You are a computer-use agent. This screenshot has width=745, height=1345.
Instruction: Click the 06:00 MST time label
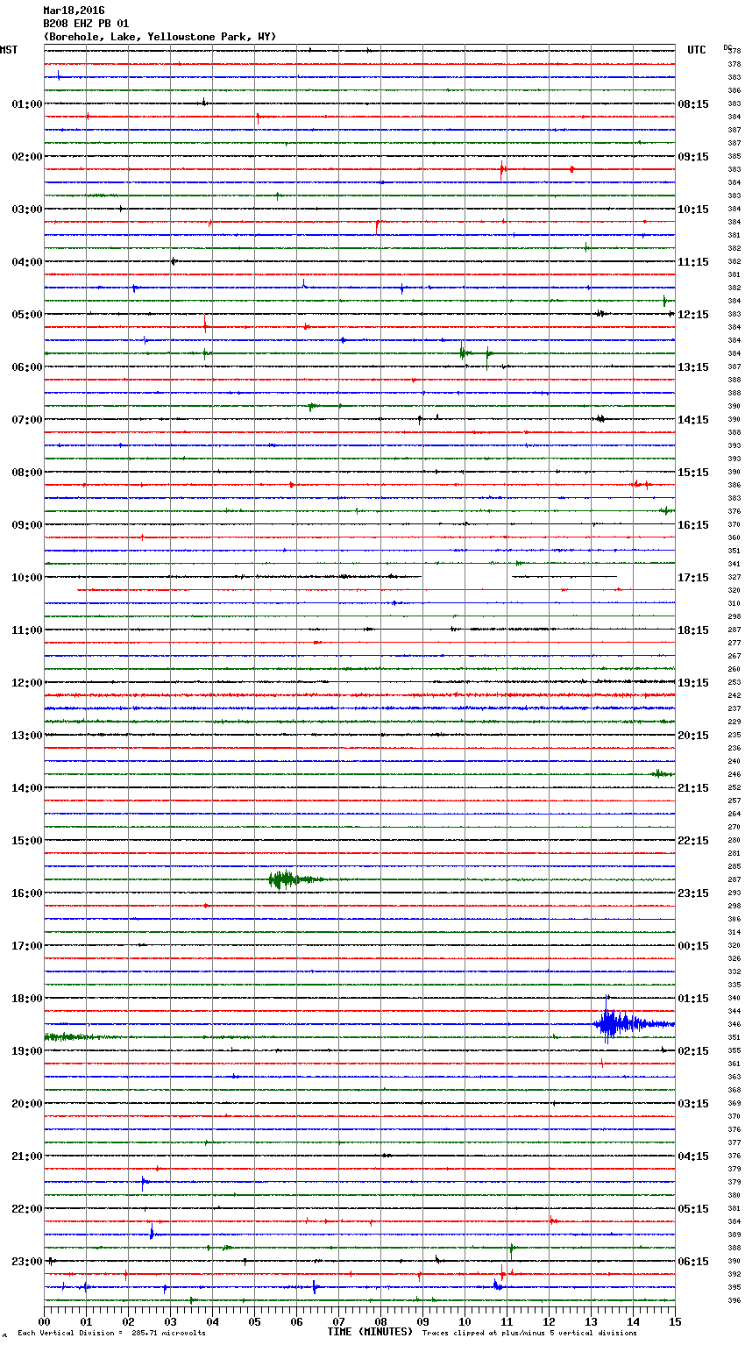coord(27,367)
